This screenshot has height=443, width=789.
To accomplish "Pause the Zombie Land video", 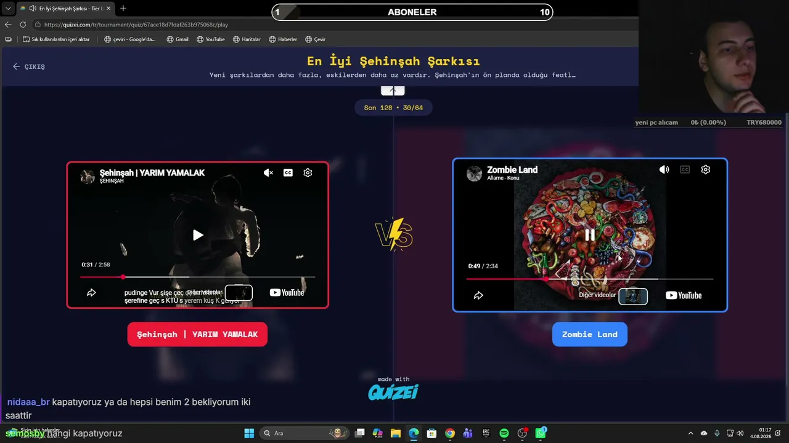I will [590, 234].
